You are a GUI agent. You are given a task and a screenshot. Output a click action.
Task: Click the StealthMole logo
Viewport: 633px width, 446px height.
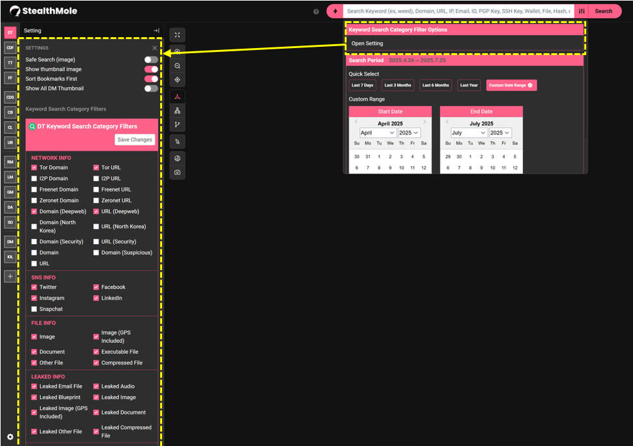pyautogui.click(x=43, y=12)
